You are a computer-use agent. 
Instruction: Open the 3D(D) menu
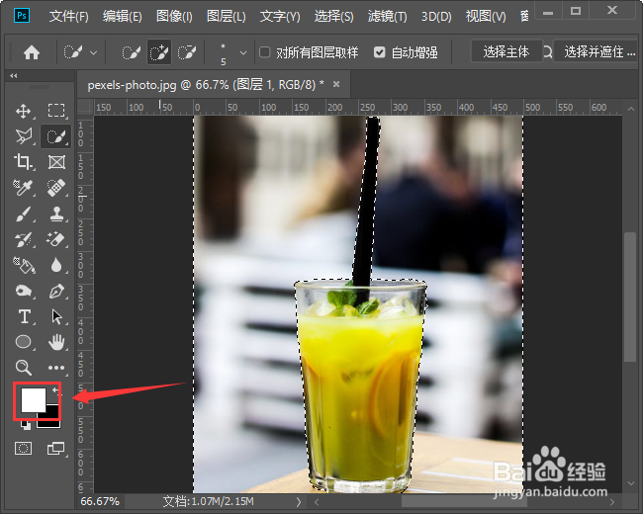(x=436, y=17)
